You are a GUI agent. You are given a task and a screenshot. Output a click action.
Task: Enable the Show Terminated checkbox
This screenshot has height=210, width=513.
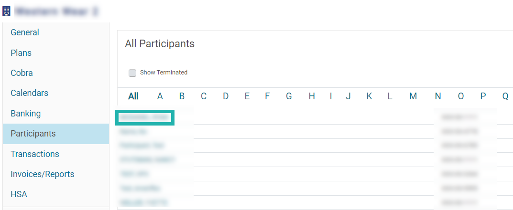coord(132,73)
